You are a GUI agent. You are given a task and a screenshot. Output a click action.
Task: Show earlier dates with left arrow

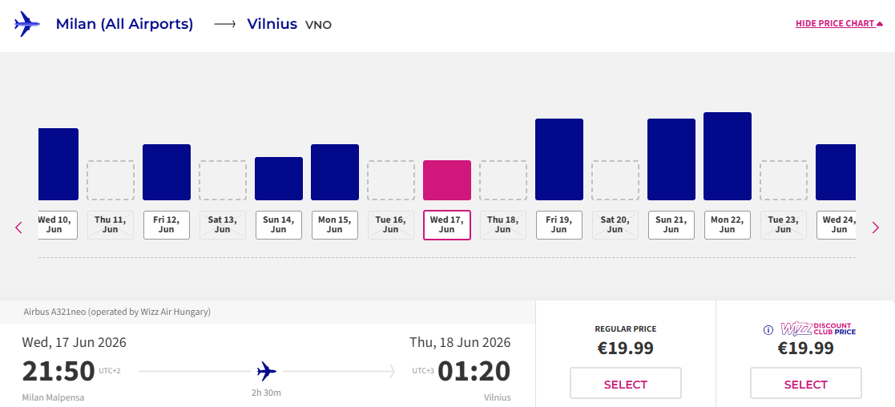coord(19,228)
